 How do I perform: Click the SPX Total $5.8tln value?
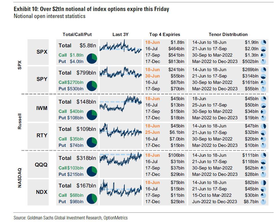click(x=88, y=46)
